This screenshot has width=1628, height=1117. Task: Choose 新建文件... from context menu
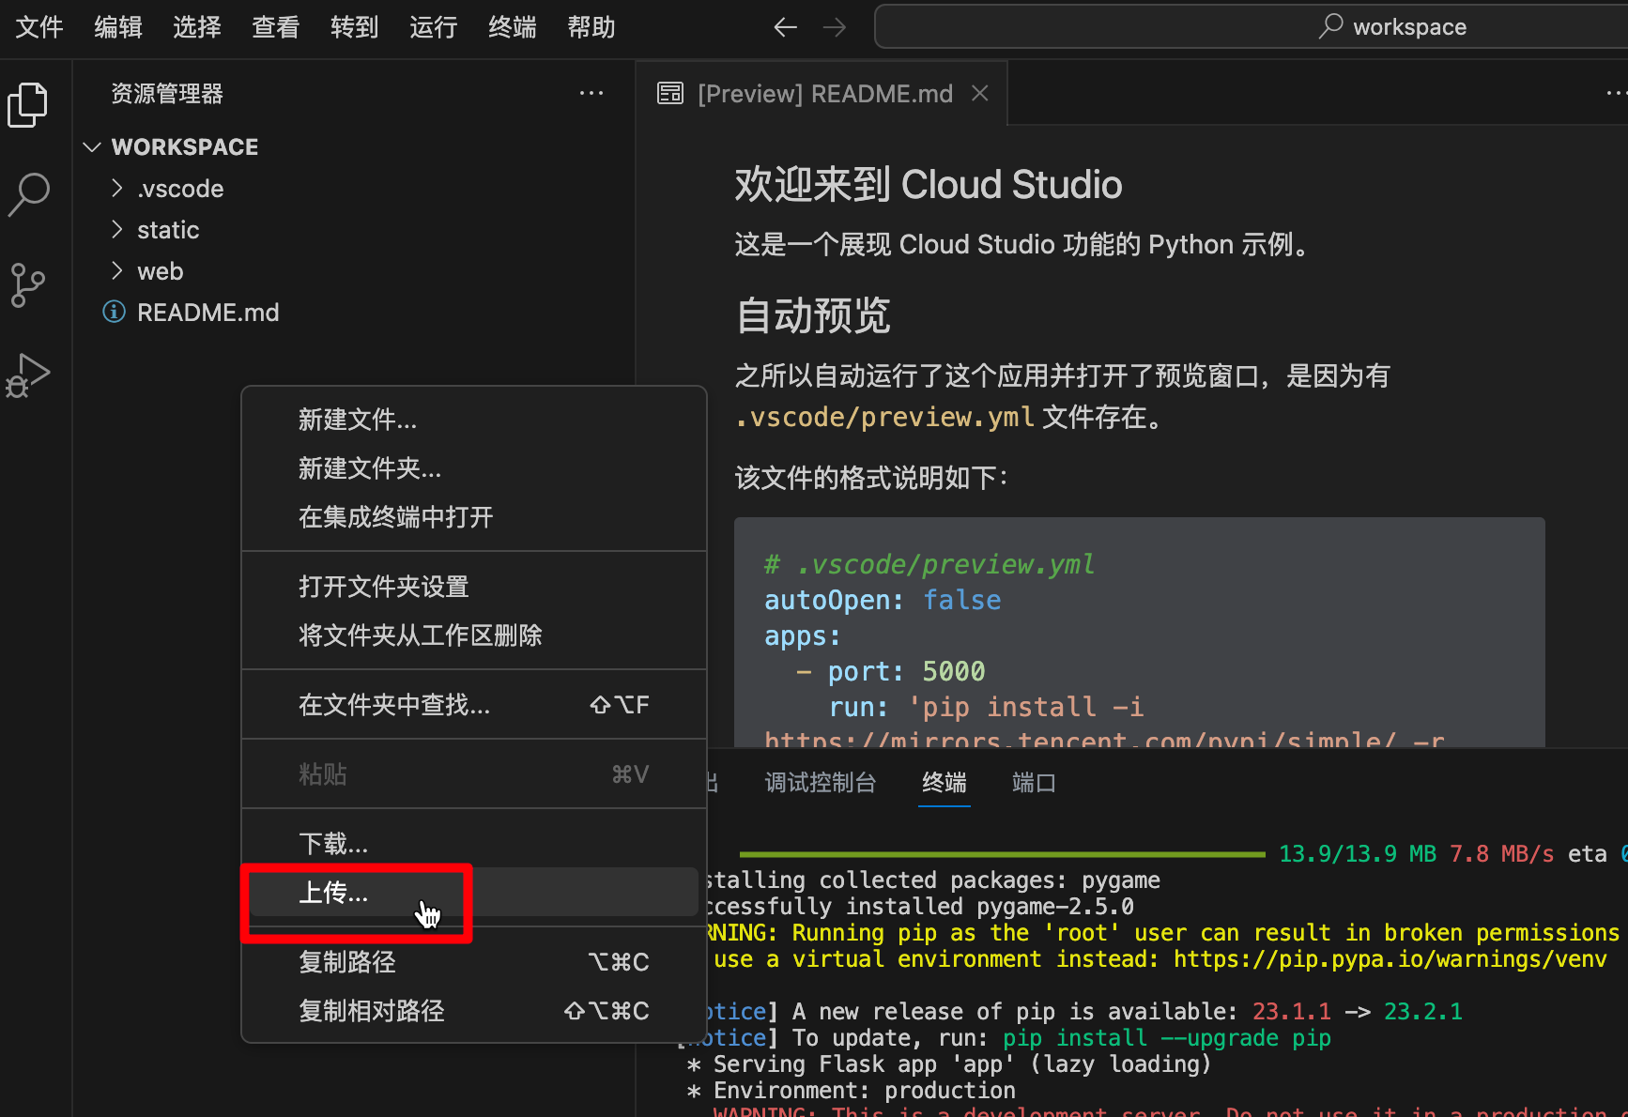point(474,420)
